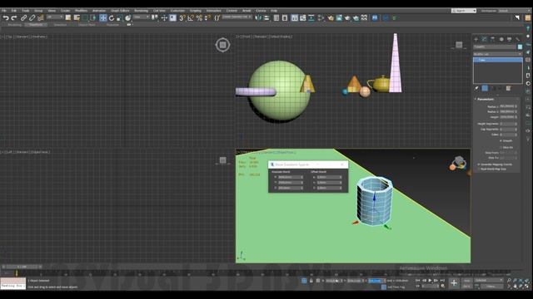The width and height of the screenshot is (533, 299).
Task: Click the Height value field
Action: pos(507,117)
